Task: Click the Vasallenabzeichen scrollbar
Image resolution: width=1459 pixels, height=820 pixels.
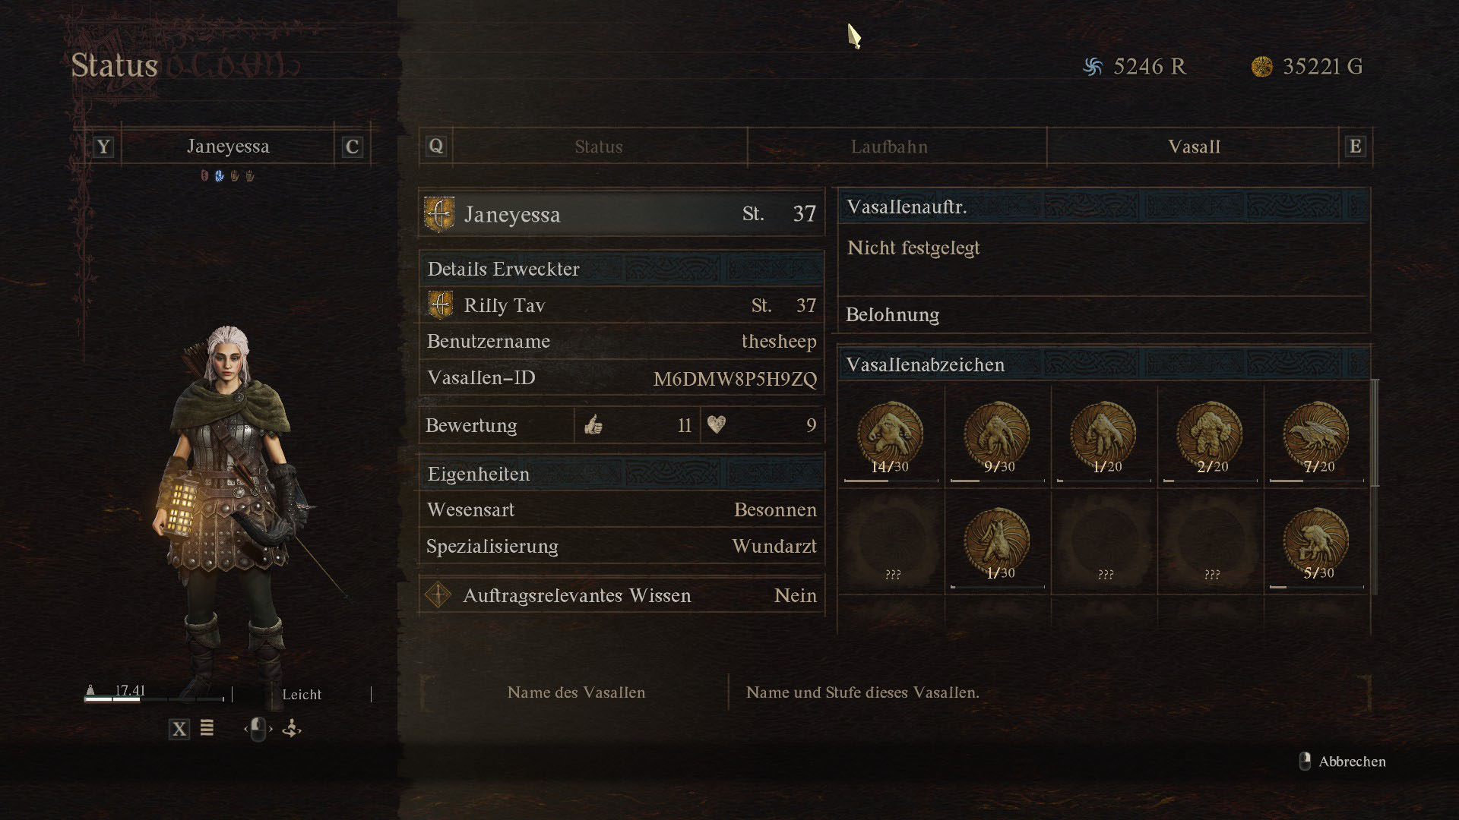Action: pyautogui.click(x=1375, y=433)
